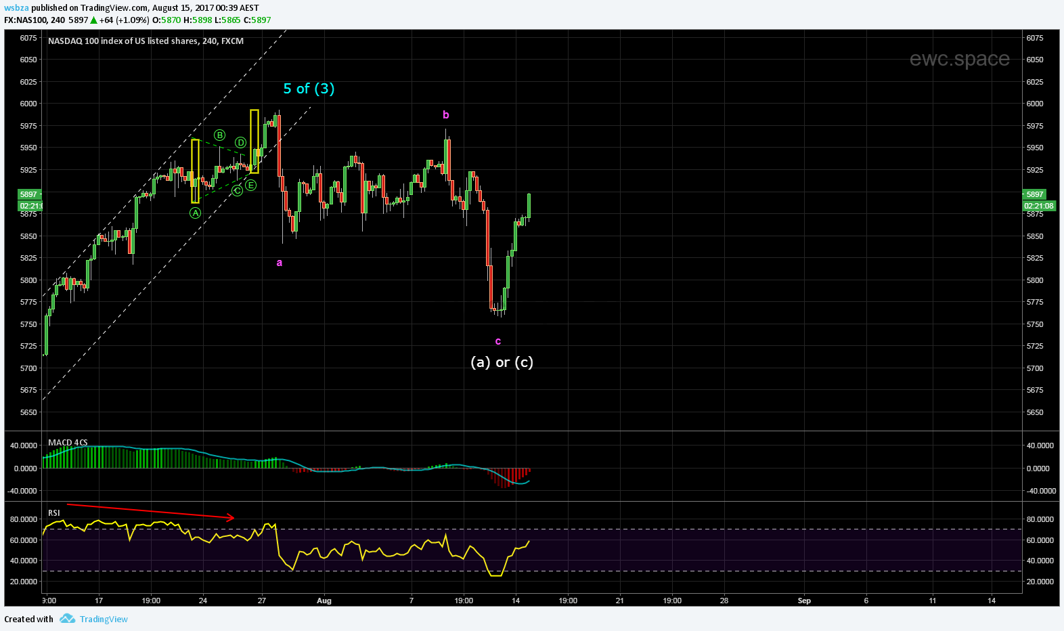The height and width of the screenshot is (631, 1064).
Task: Select the circled A wave marker
Action: click(x=195, y=213)
